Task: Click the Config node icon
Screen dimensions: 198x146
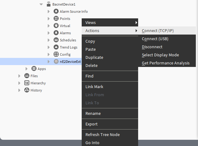Action: tap(56, 54)
